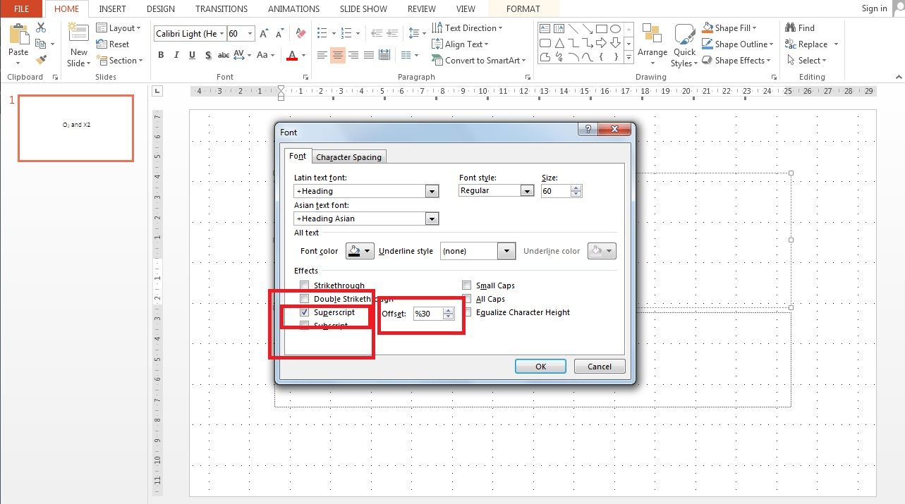Open the TRANSITIONS ribbon tab
This screenshot has width=905, height=504.
pyautogui.click(x=221, y=8)
